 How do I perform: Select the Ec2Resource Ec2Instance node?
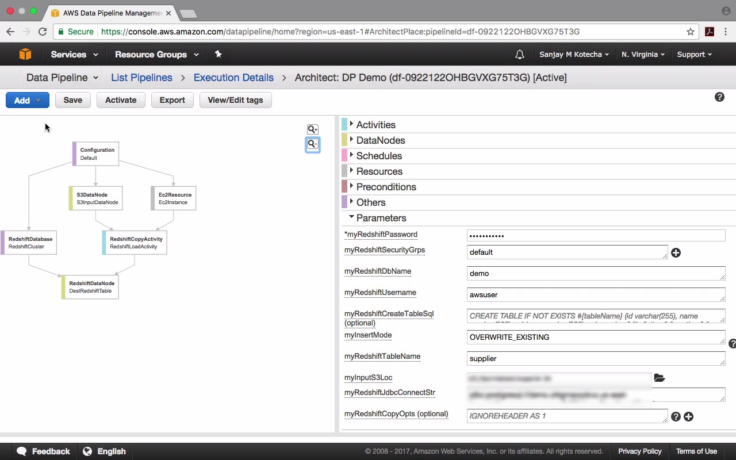[x=174, y=198]
